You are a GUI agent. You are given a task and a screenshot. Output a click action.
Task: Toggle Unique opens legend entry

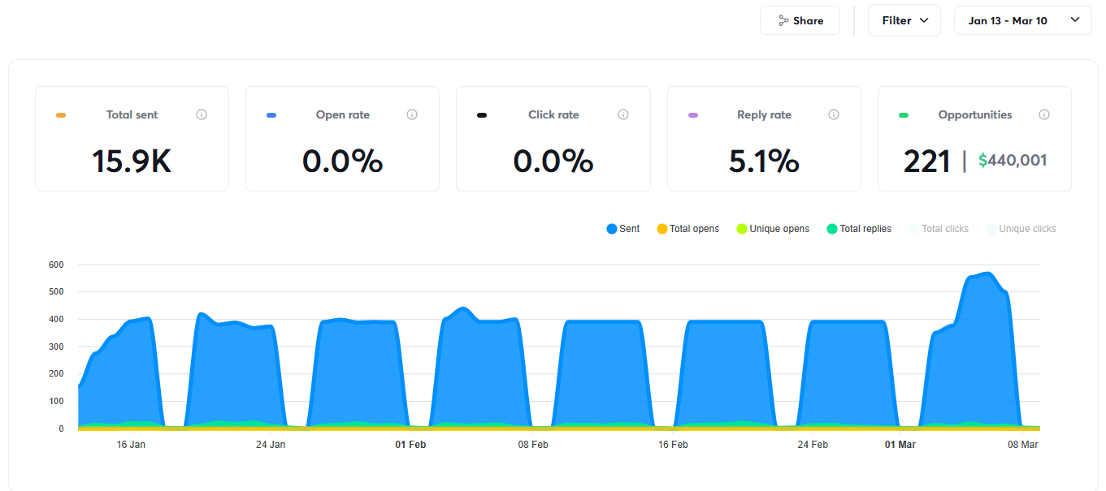(773, 229)
